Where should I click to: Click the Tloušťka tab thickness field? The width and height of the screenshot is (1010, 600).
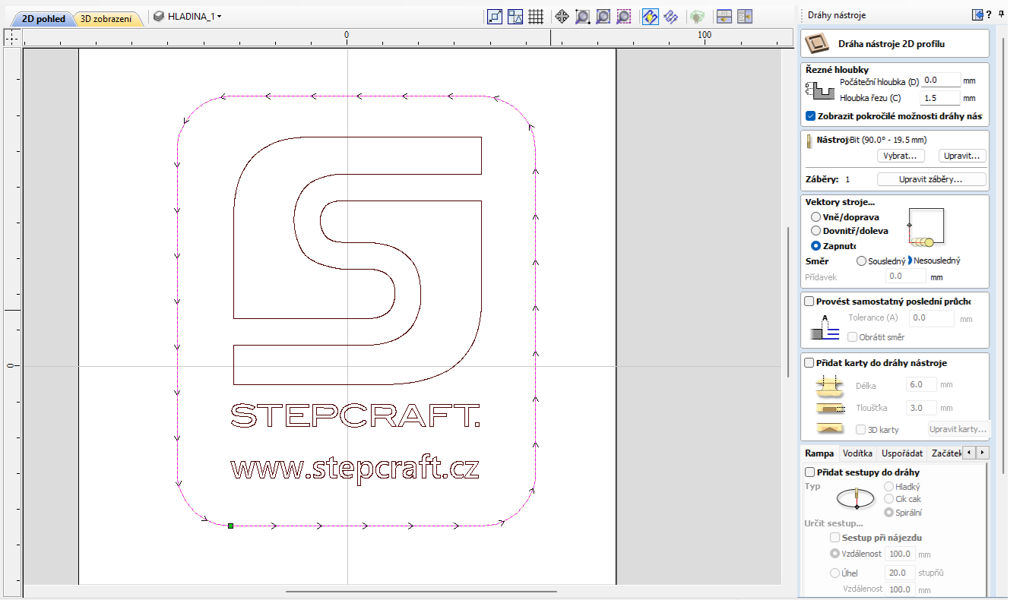coord(922,408)
